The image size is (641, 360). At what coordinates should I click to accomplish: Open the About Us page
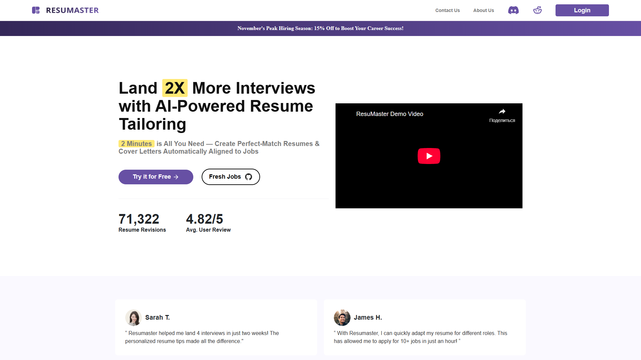pos(483,10)
